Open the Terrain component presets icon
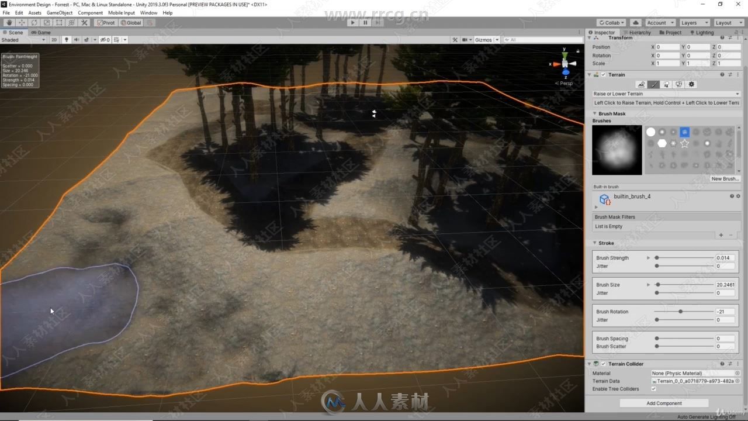Image resolution: width=748 pixels, height=421 pixels. click(x=730, y=75)
